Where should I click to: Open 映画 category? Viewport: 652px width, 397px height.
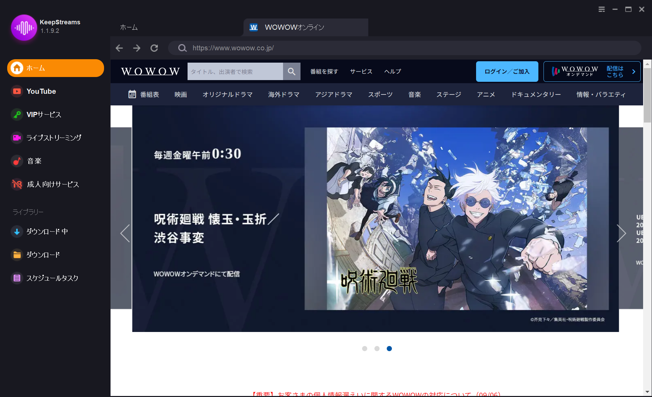click(181, 94)
